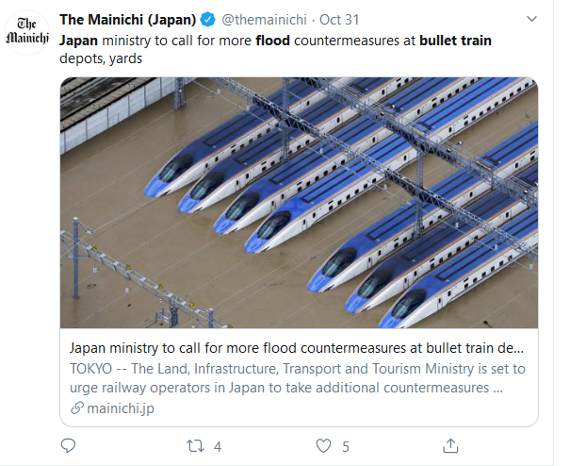Visit the mainichi.jp domain link
This screenshot has height=466, width=570.
coord(118,408)
